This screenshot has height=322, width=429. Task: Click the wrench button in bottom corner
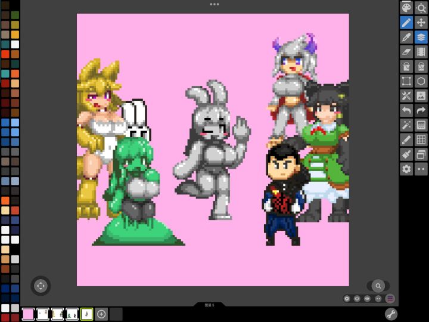391,314
